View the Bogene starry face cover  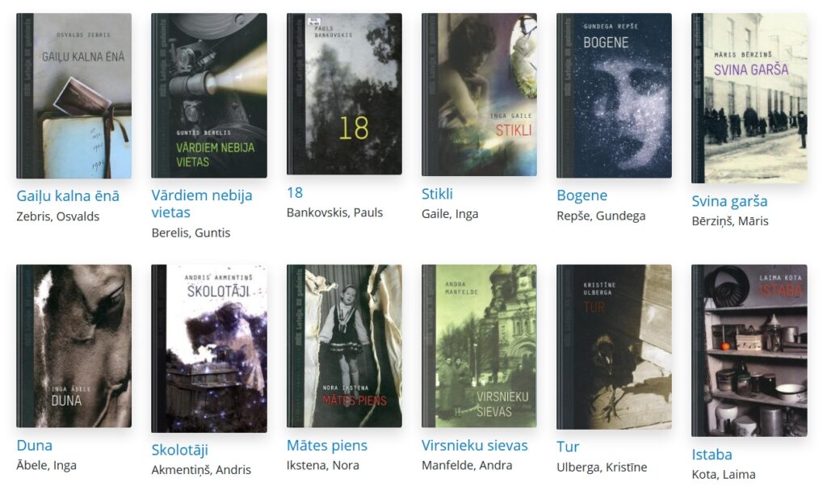(x=614, y=95)
